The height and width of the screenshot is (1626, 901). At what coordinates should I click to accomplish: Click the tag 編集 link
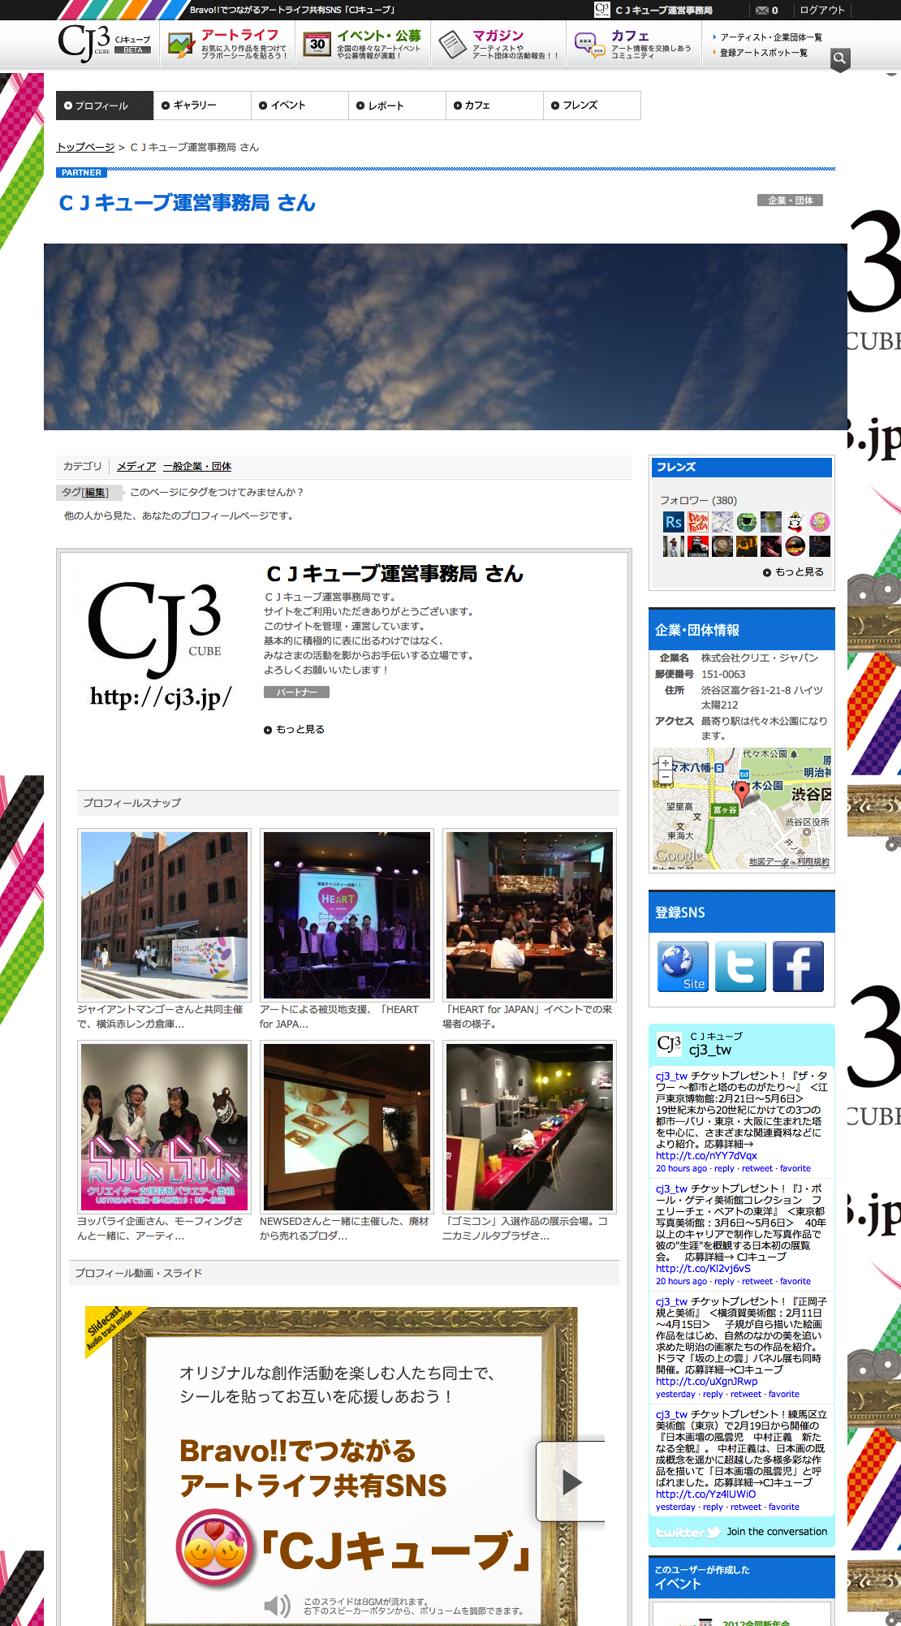(95, 492)
